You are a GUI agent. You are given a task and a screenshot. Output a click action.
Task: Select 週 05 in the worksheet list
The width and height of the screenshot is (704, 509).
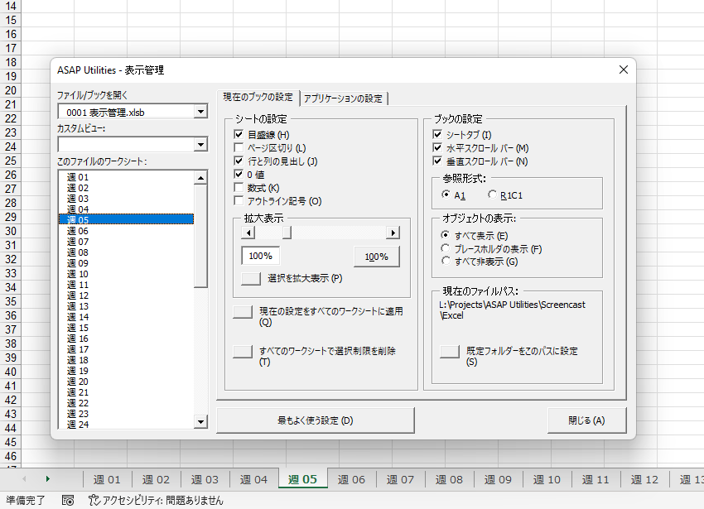(126, 219)
